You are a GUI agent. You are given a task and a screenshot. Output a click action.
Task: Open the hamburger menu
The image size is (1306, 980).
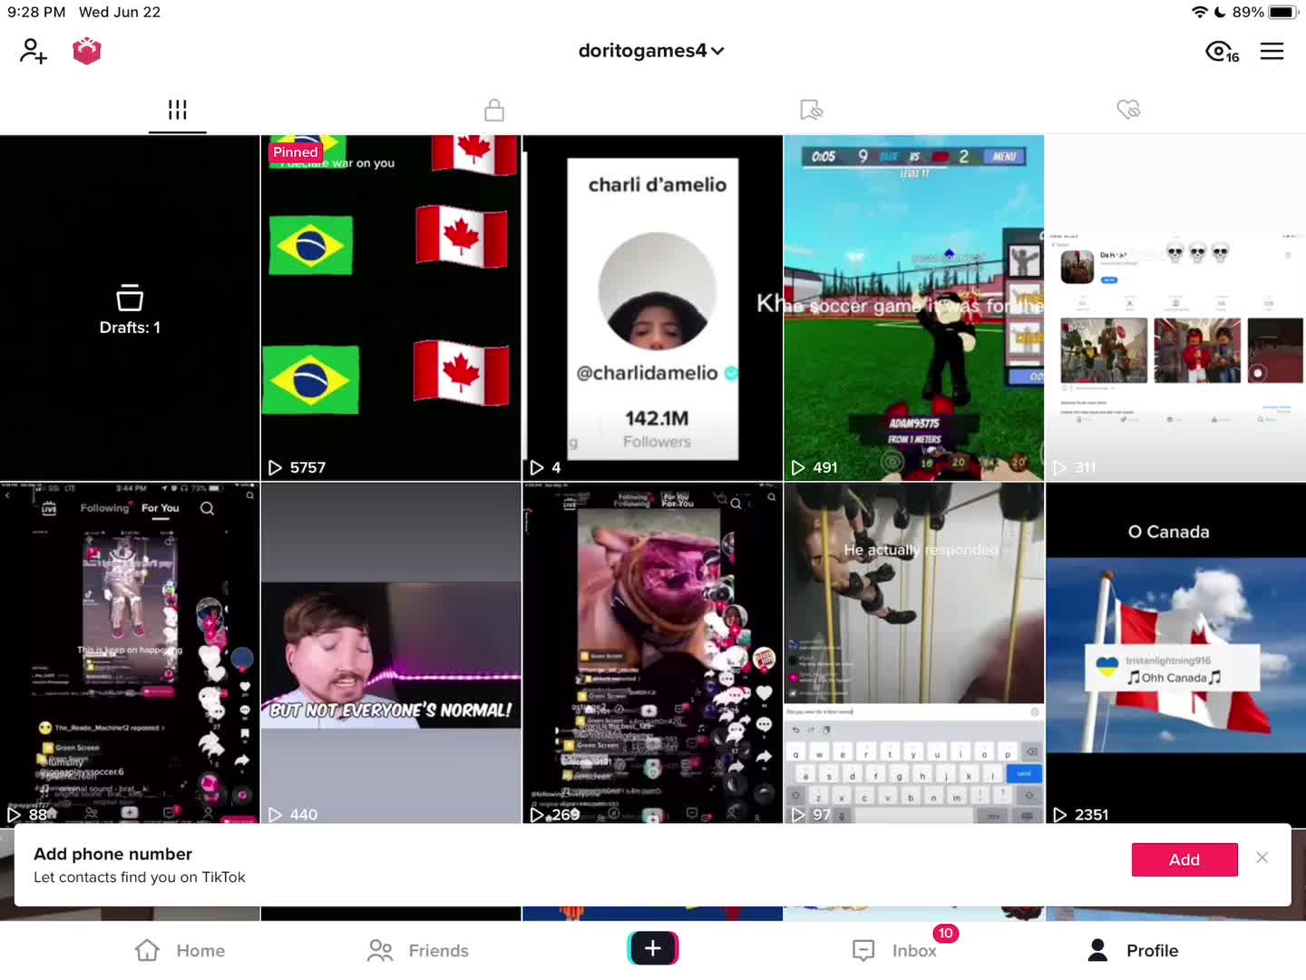[1272, 52]
